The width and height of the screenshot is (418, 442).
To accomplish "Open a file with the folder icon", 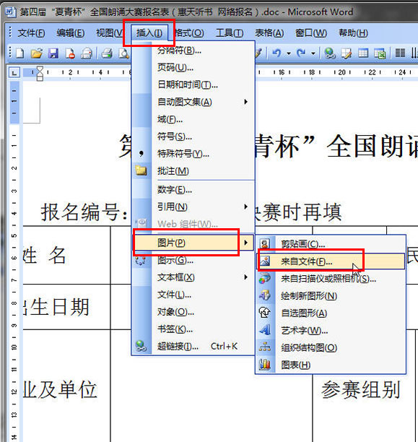I will click(x=37, y=53).
